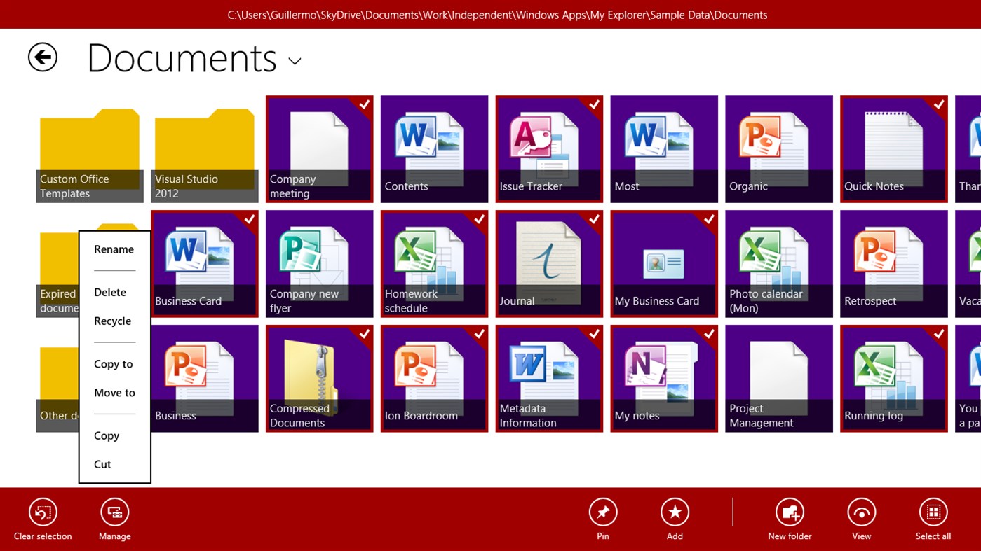The width and height of the screenshot is (981, 551).
Task: Select Cut from the context menu
Action: pos(102,464)
